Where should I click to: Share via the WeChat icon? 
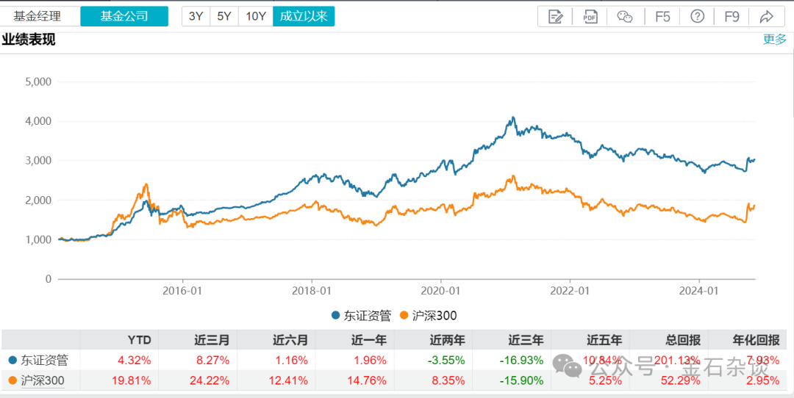coord(625,16)
